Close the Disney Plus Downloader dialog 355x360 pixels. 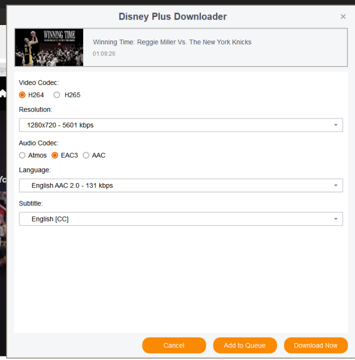(x=343, y=16)
